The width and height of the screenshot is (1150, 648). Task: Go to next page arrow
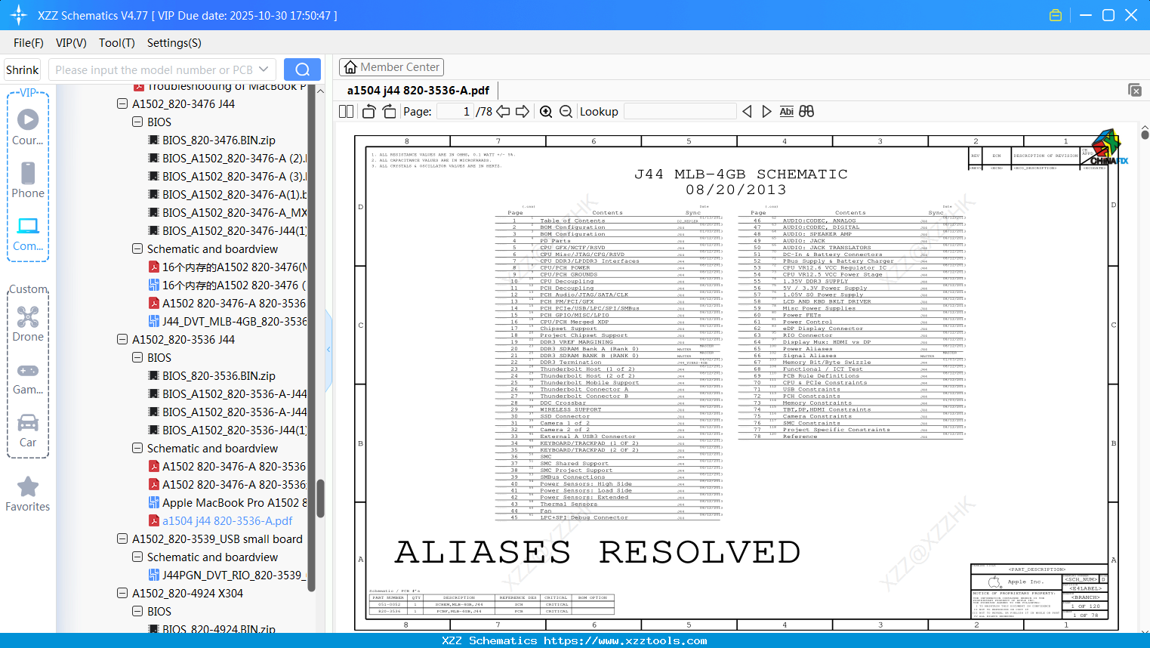tap(523, 112)
